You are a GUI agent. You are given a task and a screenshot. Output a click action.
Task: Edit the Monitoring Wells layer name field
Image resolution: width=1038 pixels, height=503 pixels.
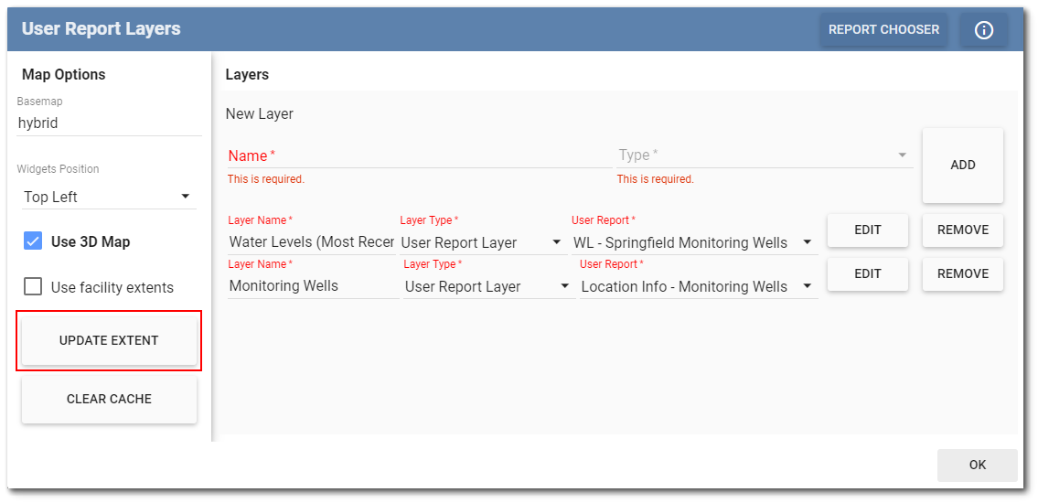313,286
